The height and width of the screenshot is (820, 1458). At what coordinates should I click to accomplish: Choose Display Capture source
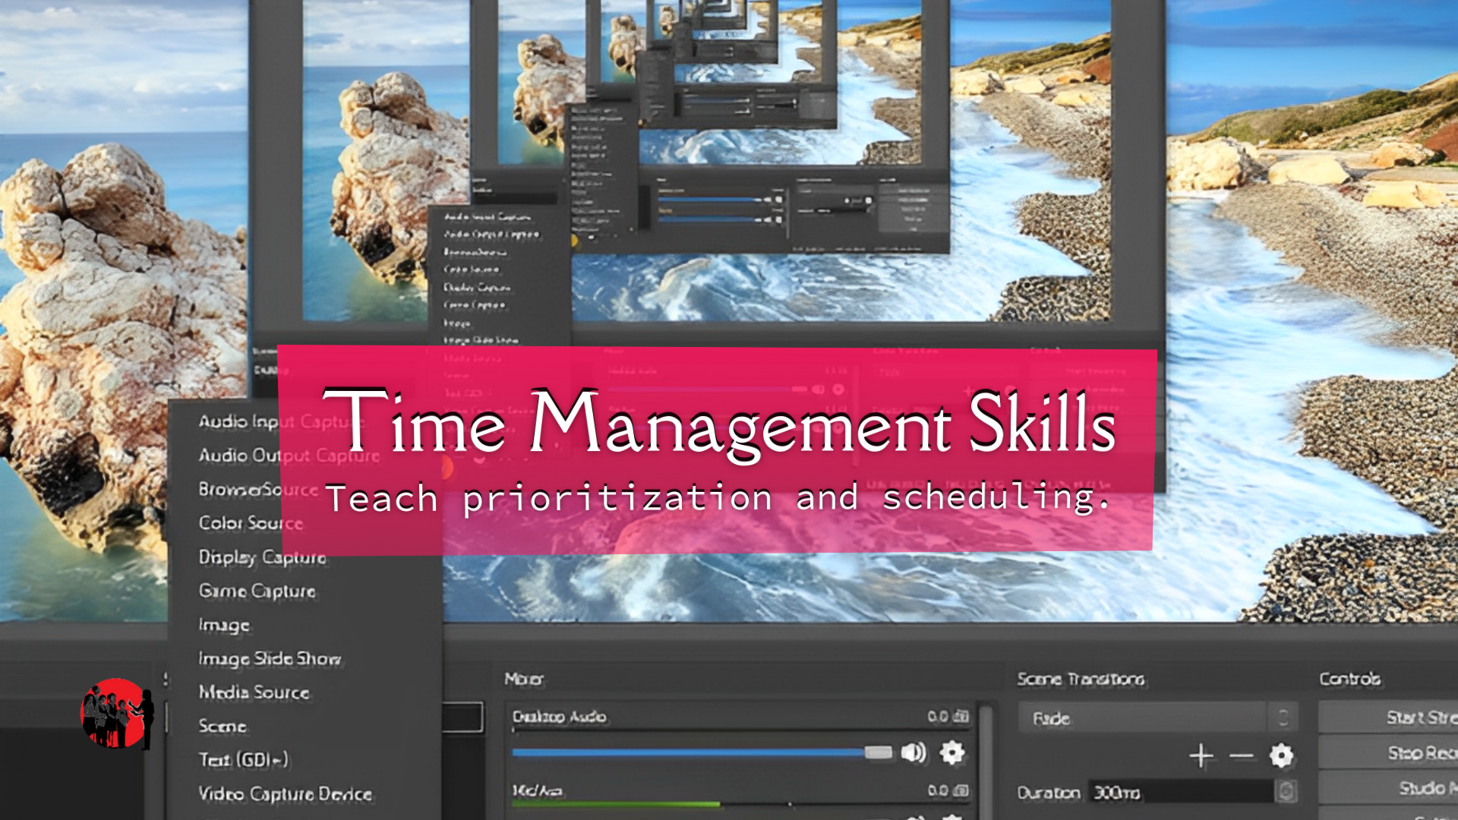(x=263, y=557)
